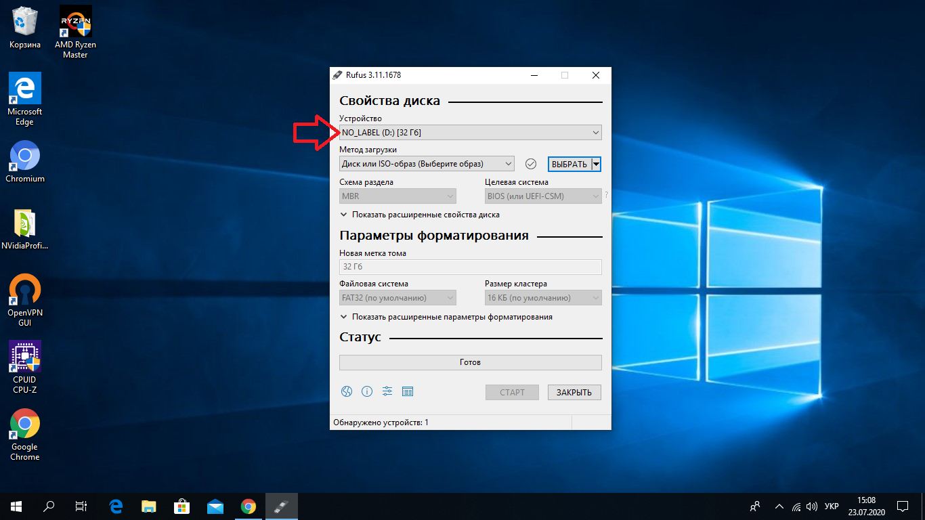Viewport: 925px width, 520px height.
Task: Expand Показать расширенные параметры форматирования
Action: click(x=446, y=317)
